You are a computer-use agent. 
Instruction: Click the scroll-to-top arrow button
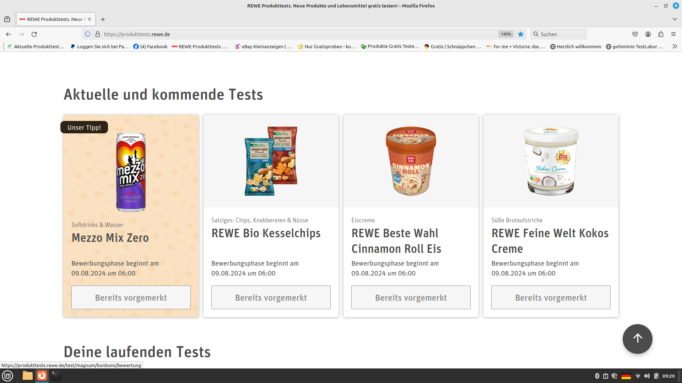[x=638, y=339]
